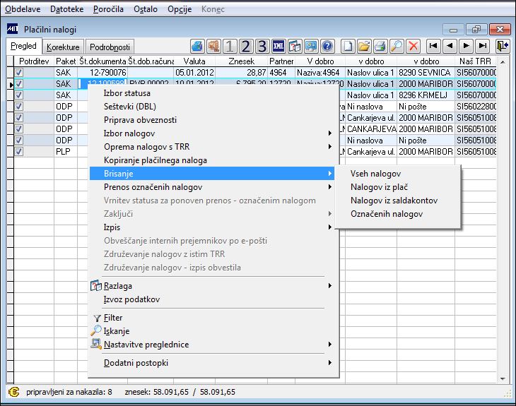Click the toolbar button numbered 2
Screen dimensions: 516x406
(x=246, y=46)
